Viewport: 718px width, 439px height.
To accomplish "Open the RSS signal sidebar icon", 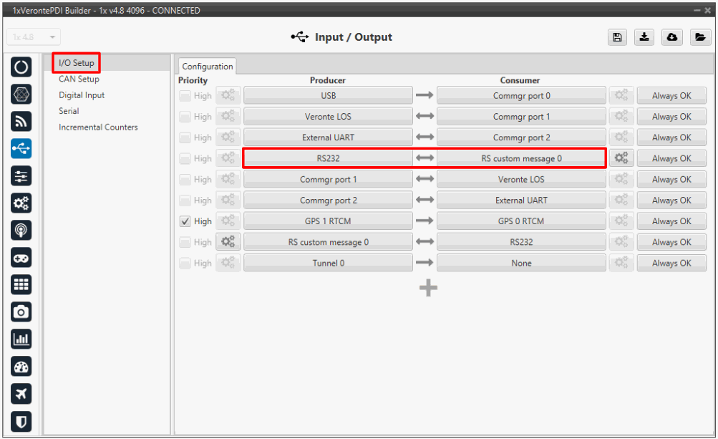I will tap(21, 121).
